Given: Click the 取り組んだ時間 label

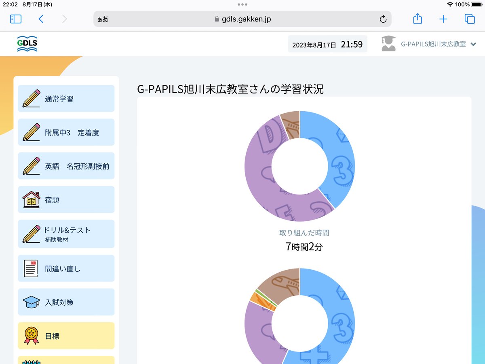Looking at the screenshot, I should pyautogui.click(x=304, y=233).
